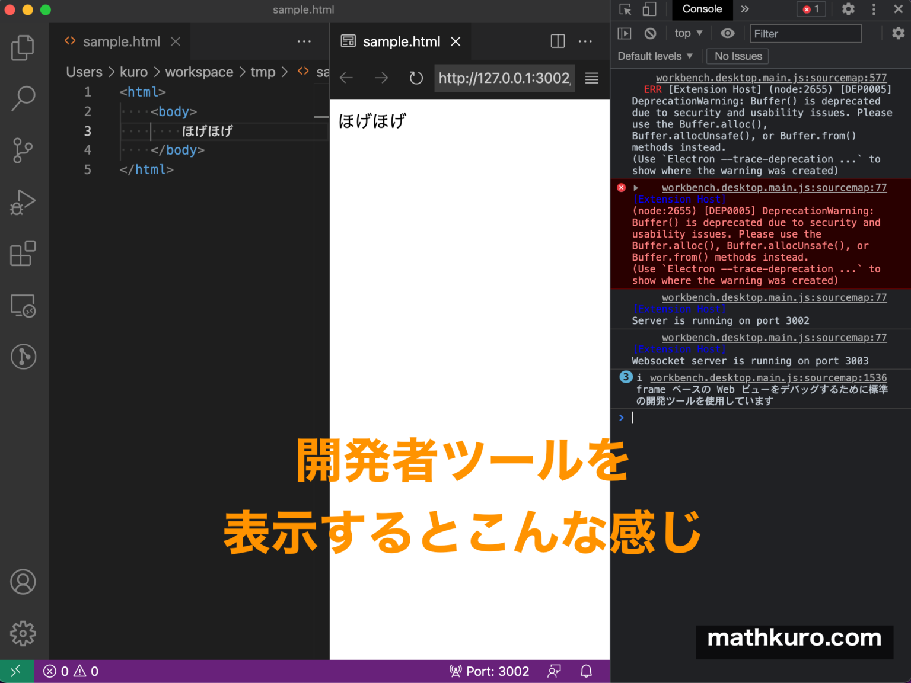Toggle the notifications bell in the status bar

coord(586,671)
